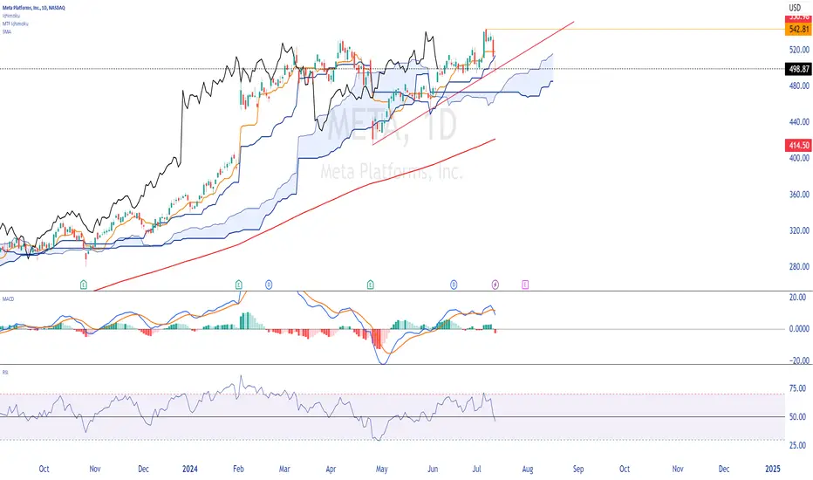Select the Ichimoku indicator legend label
Screen dimensions: 813x480
pyautogui.click(x=10, y=16)
